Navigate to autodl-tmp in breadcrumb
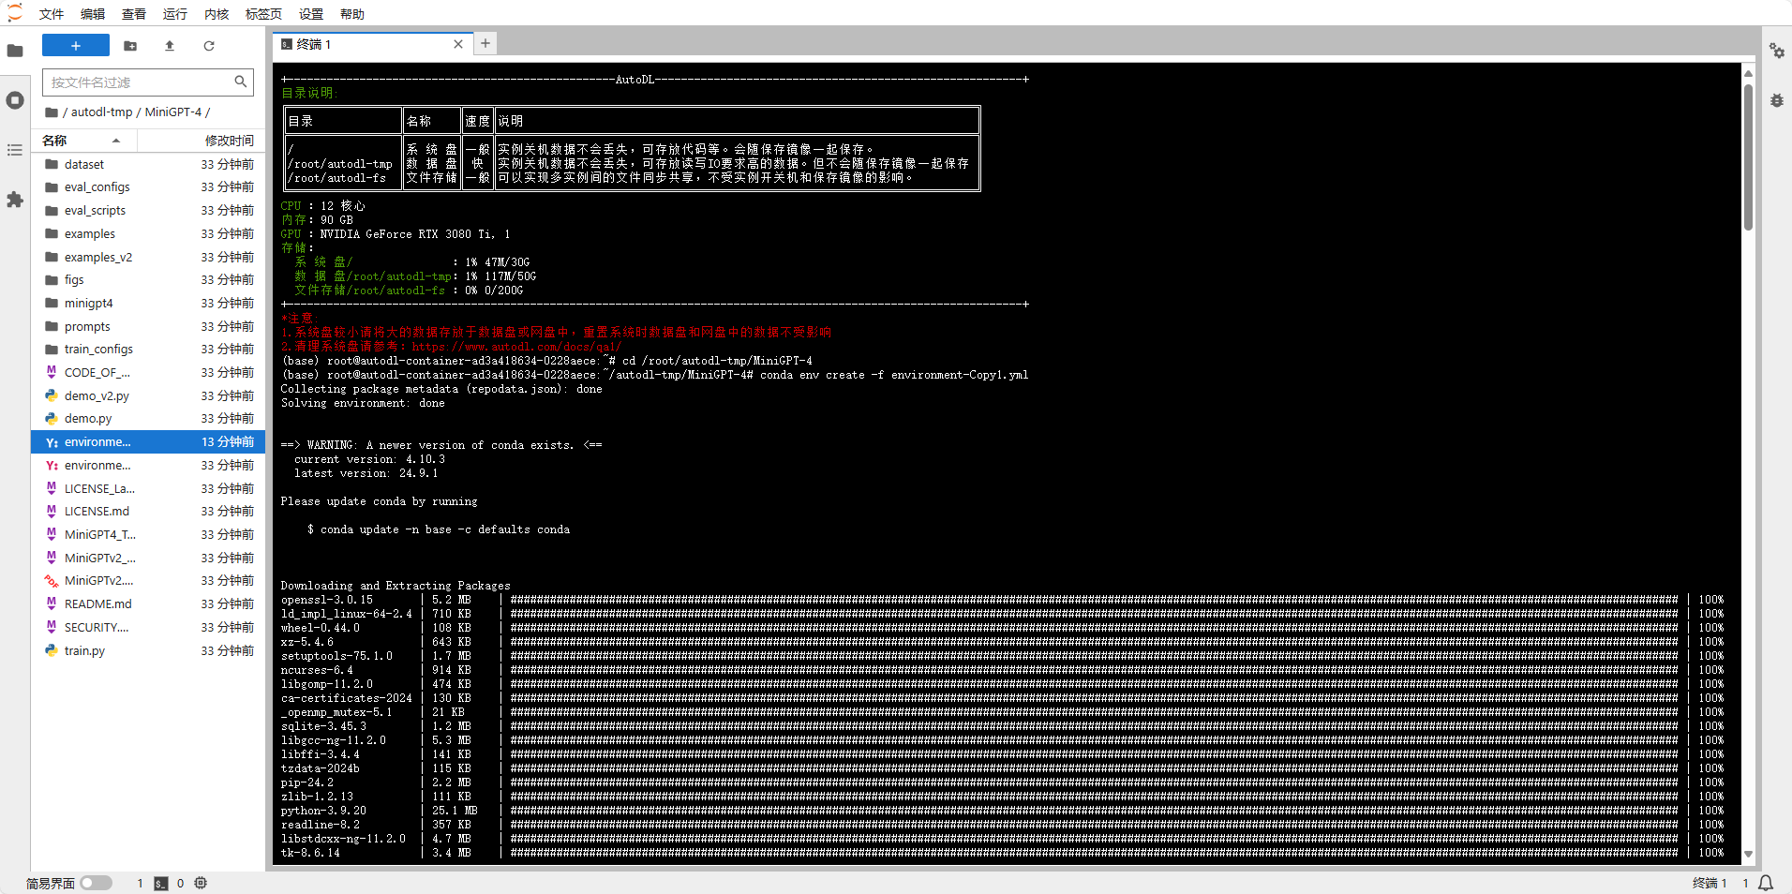Image resolution: width=1792 pixels, height=894 pixels. (x=102, y=112)
